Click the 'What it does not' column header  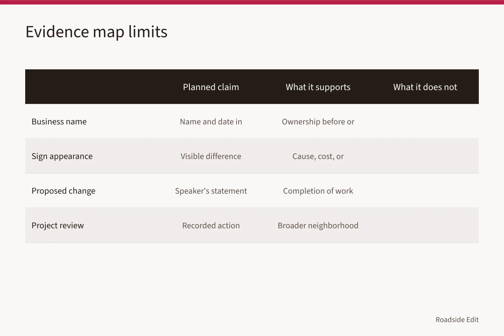[425, 87]
